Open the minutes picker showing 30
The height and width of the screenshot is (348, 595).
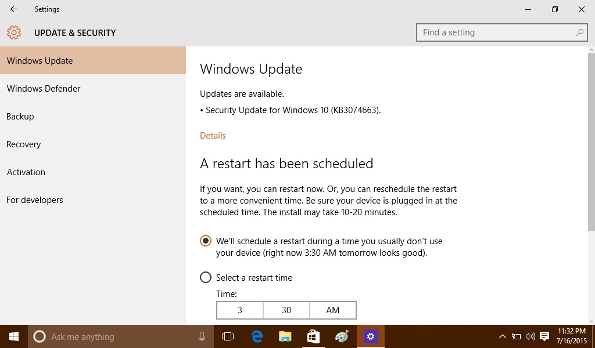[286, 310]
